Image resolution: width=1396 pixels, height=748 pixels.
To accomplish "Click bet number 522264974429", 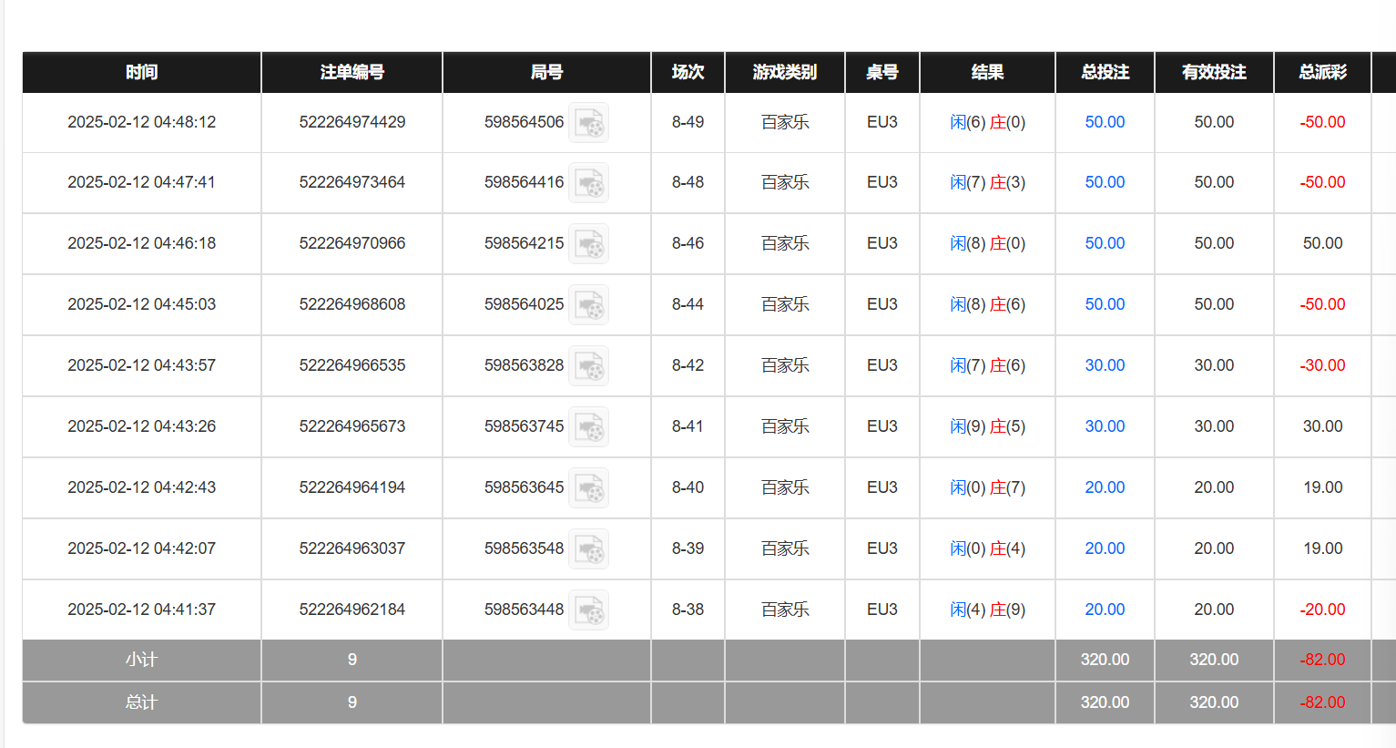I will (x=352, y=122).
